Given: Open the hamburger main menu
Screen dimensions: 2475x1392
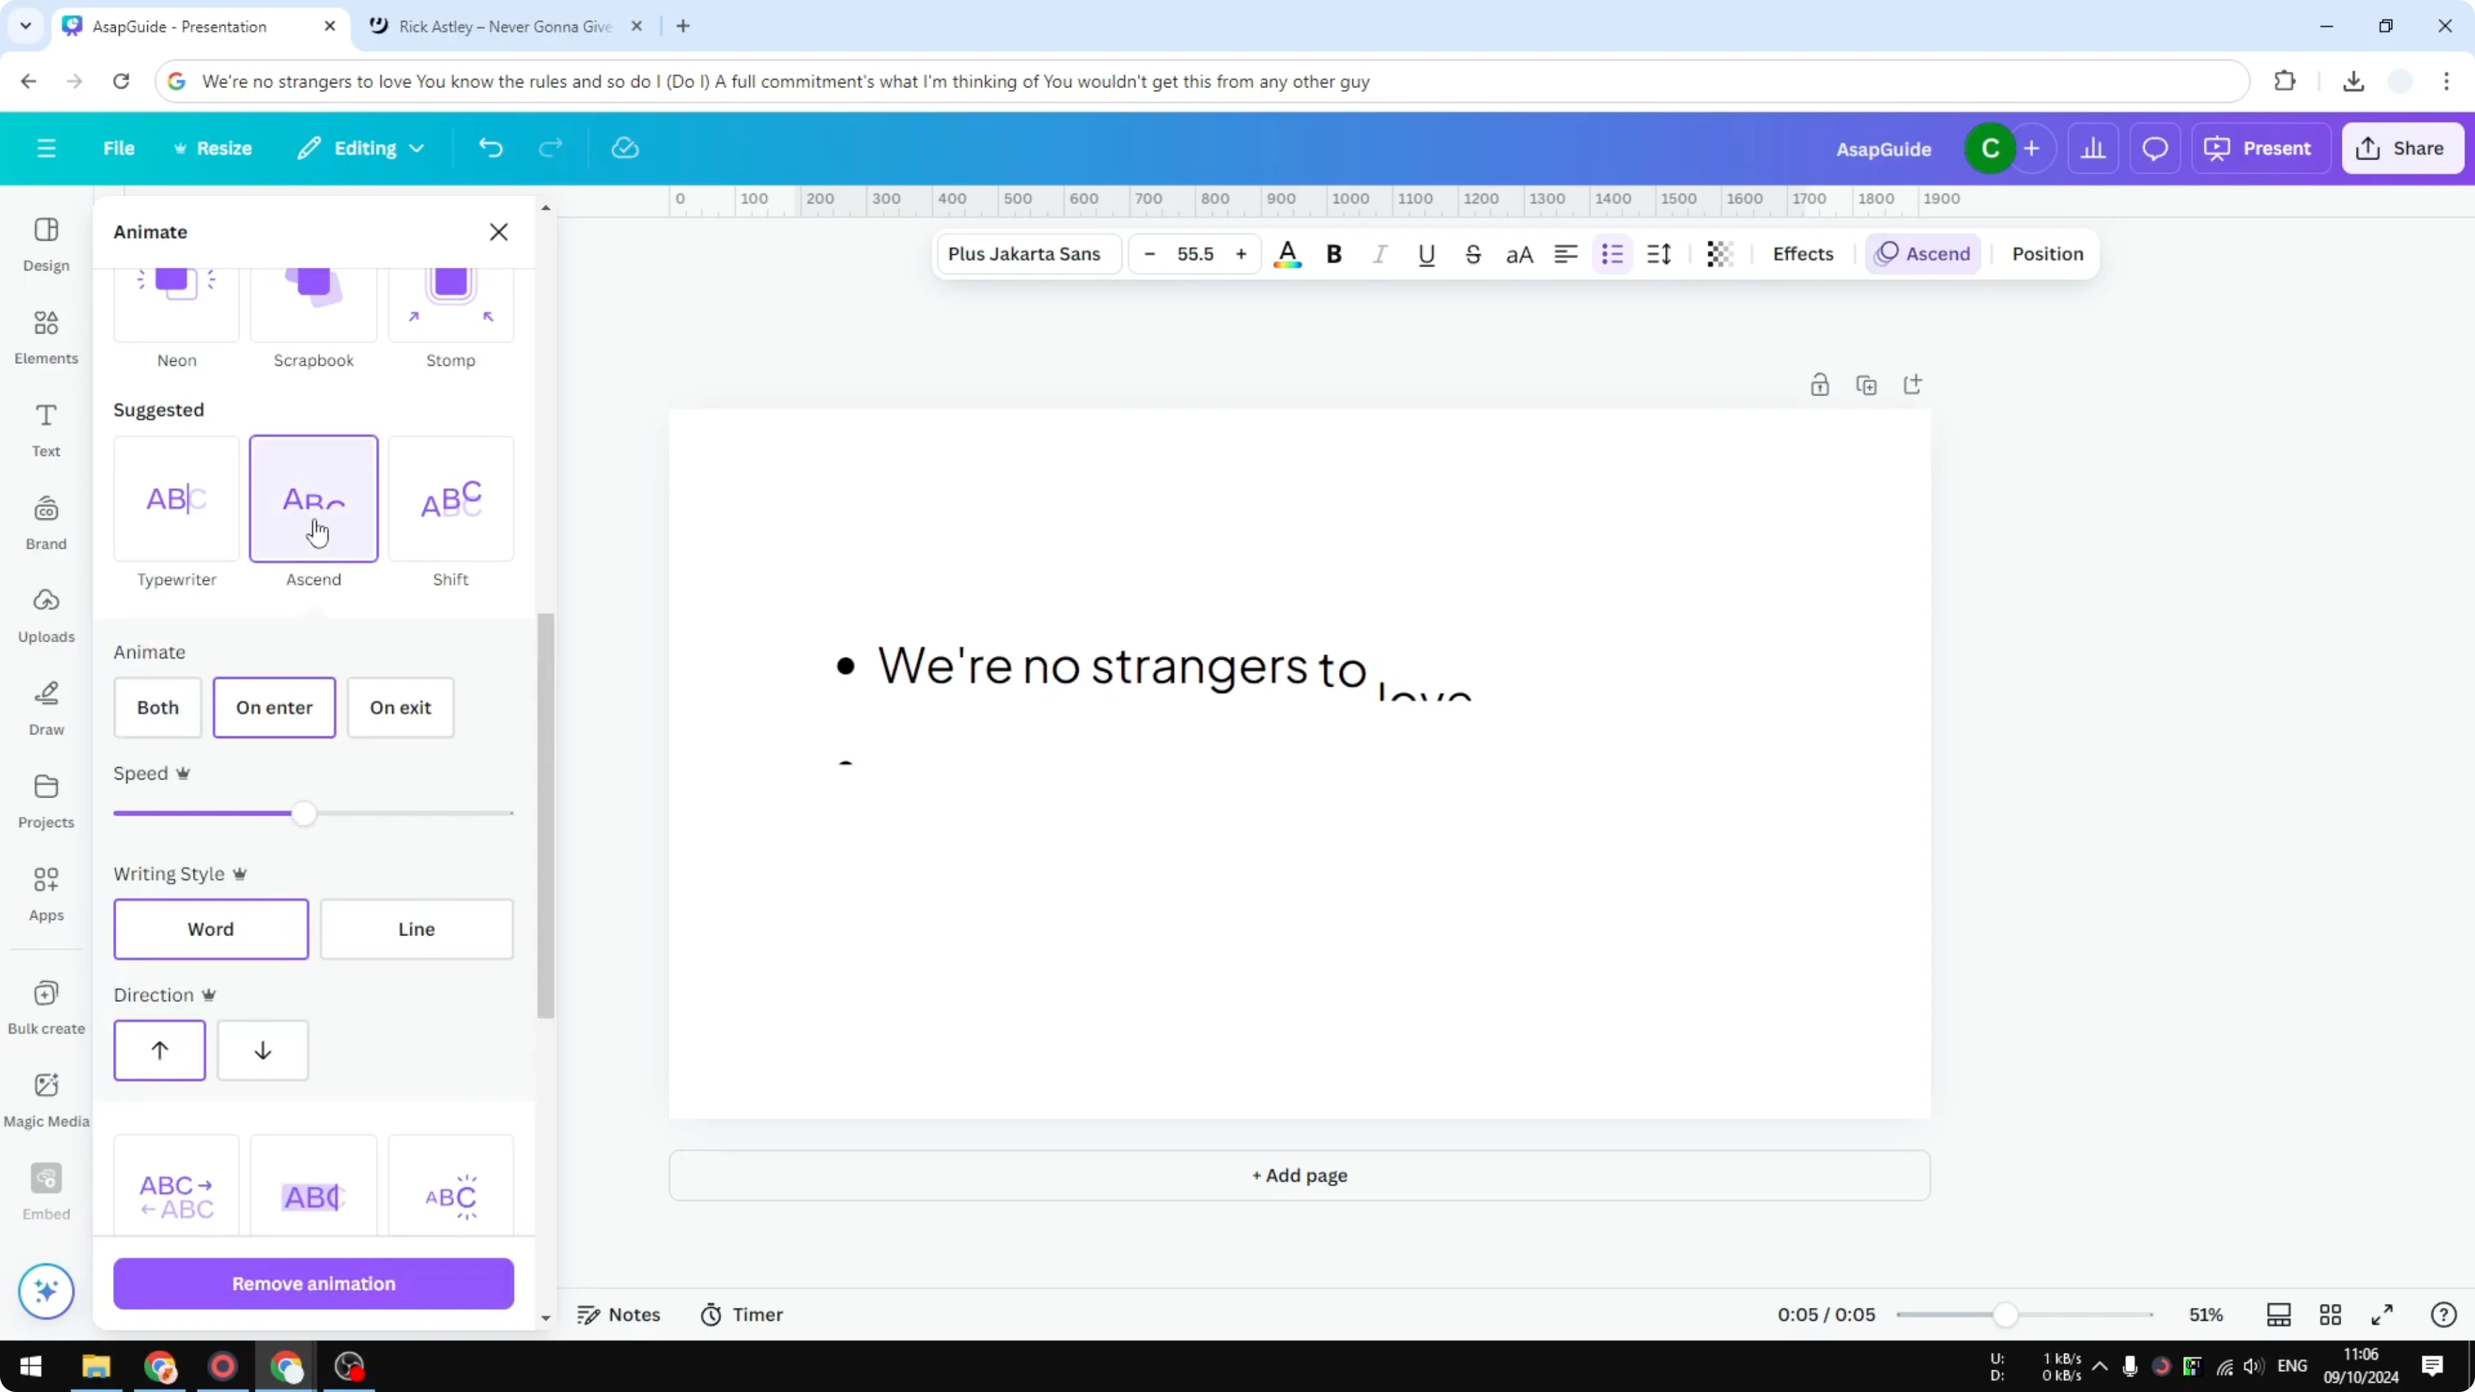Looking at the screenshot, I should coord(46,148).
